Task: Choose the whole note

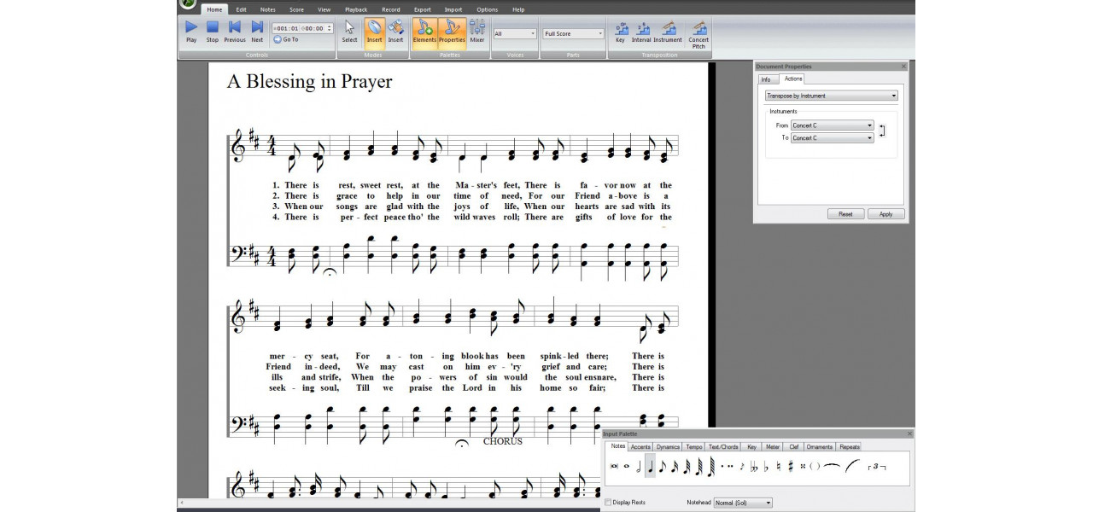Action: point(627,466)
